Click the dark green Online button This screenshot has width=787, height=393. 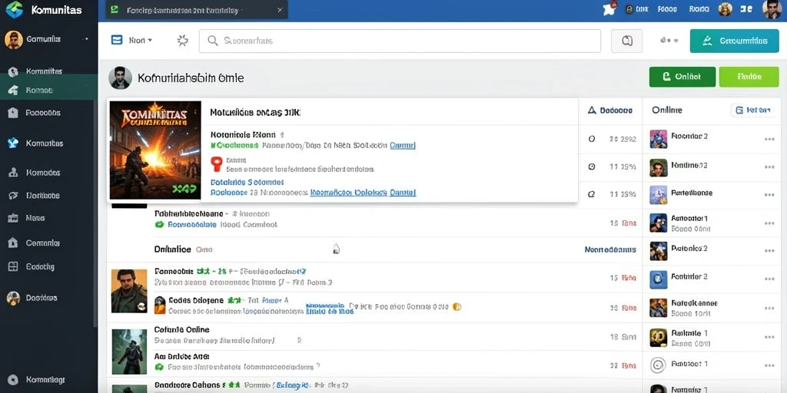[x=682, y=77]
